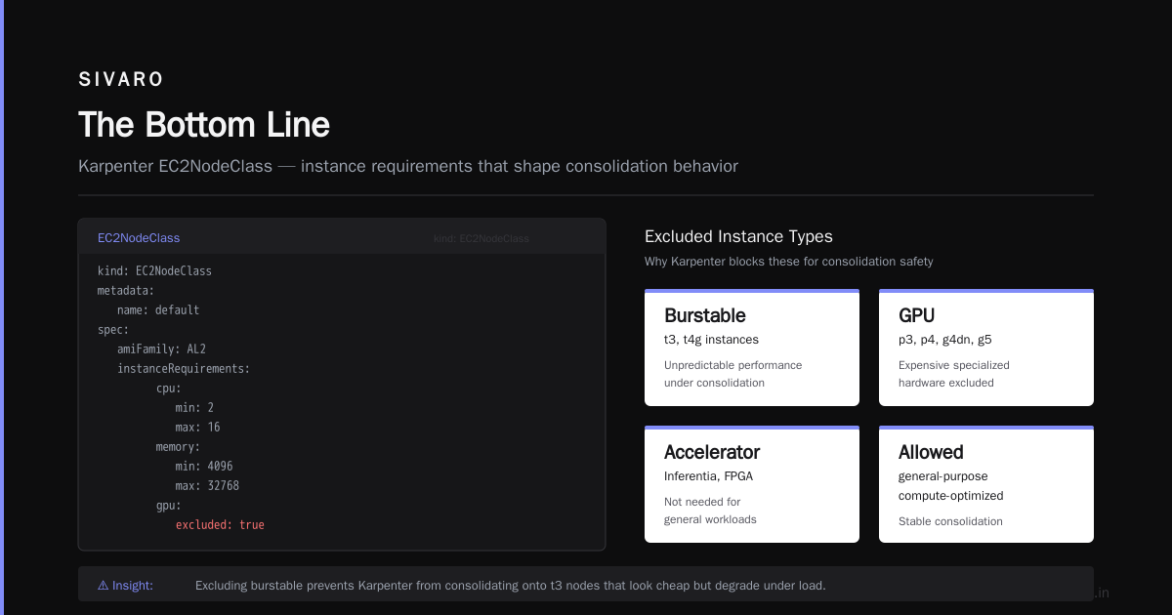Click the 'Excluding burstable prevents Karpenter' insight sentence
Image resolution: width=1172 pixels, height=615 pixels.
click(x=511, y=586)
